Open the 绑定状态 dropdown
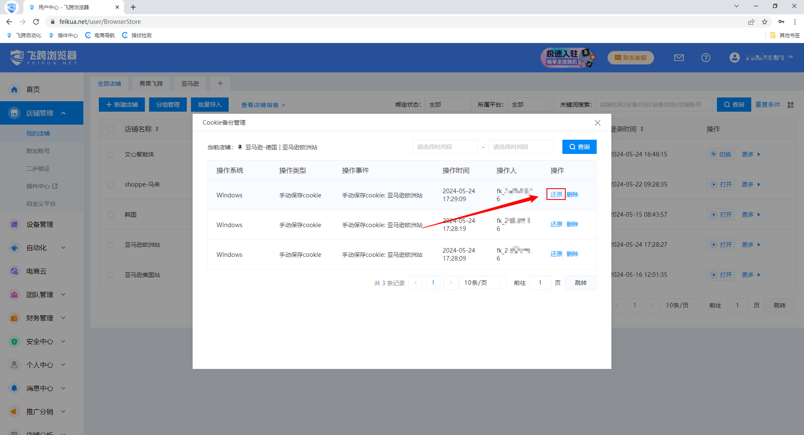This screenshot has width=804, height=435. (x=447, y=105)
